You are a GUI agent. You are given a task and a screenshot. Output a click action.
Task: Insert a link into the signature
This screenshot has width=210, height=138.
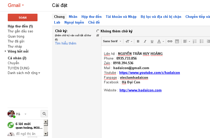(x=170, y=41)
